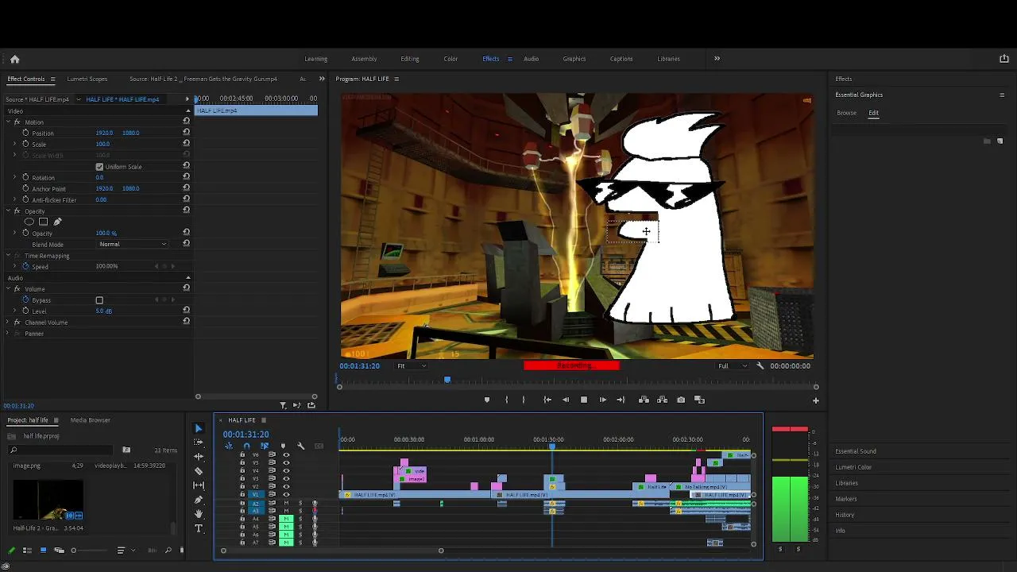Lock video track V4
This screenshot has height=572, width=1017.
pyautogui.click(x=242, y=470)
